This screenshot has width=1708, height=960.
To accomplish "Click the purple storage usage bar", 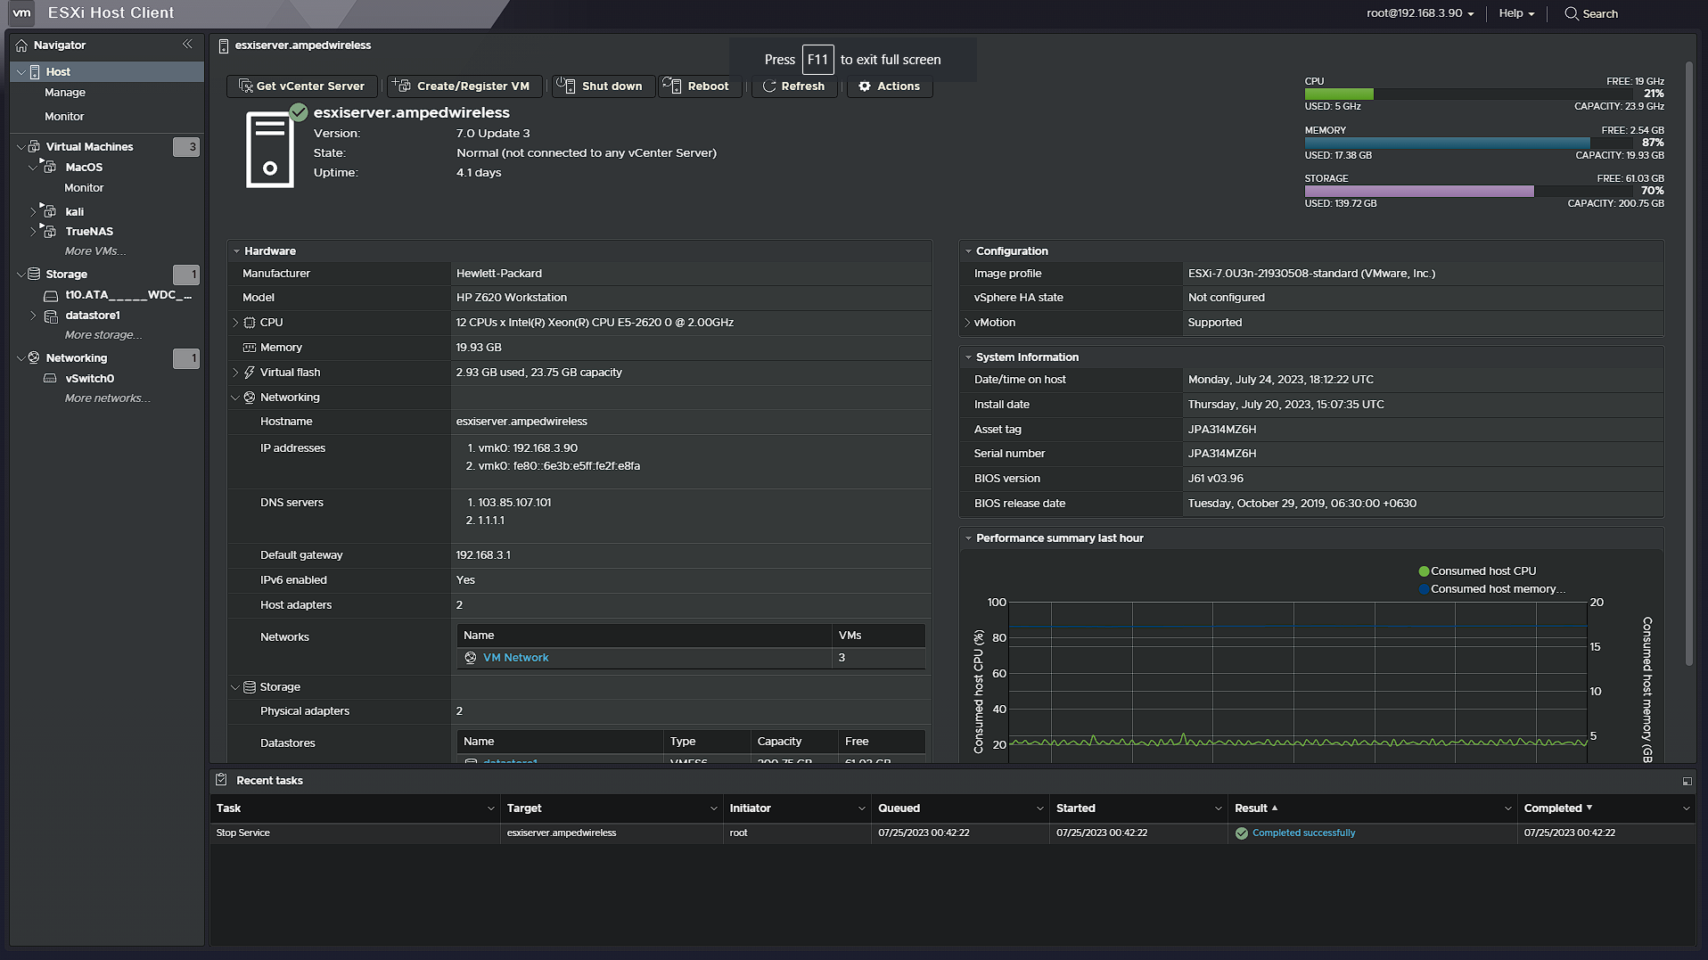I will (1418, 192).
